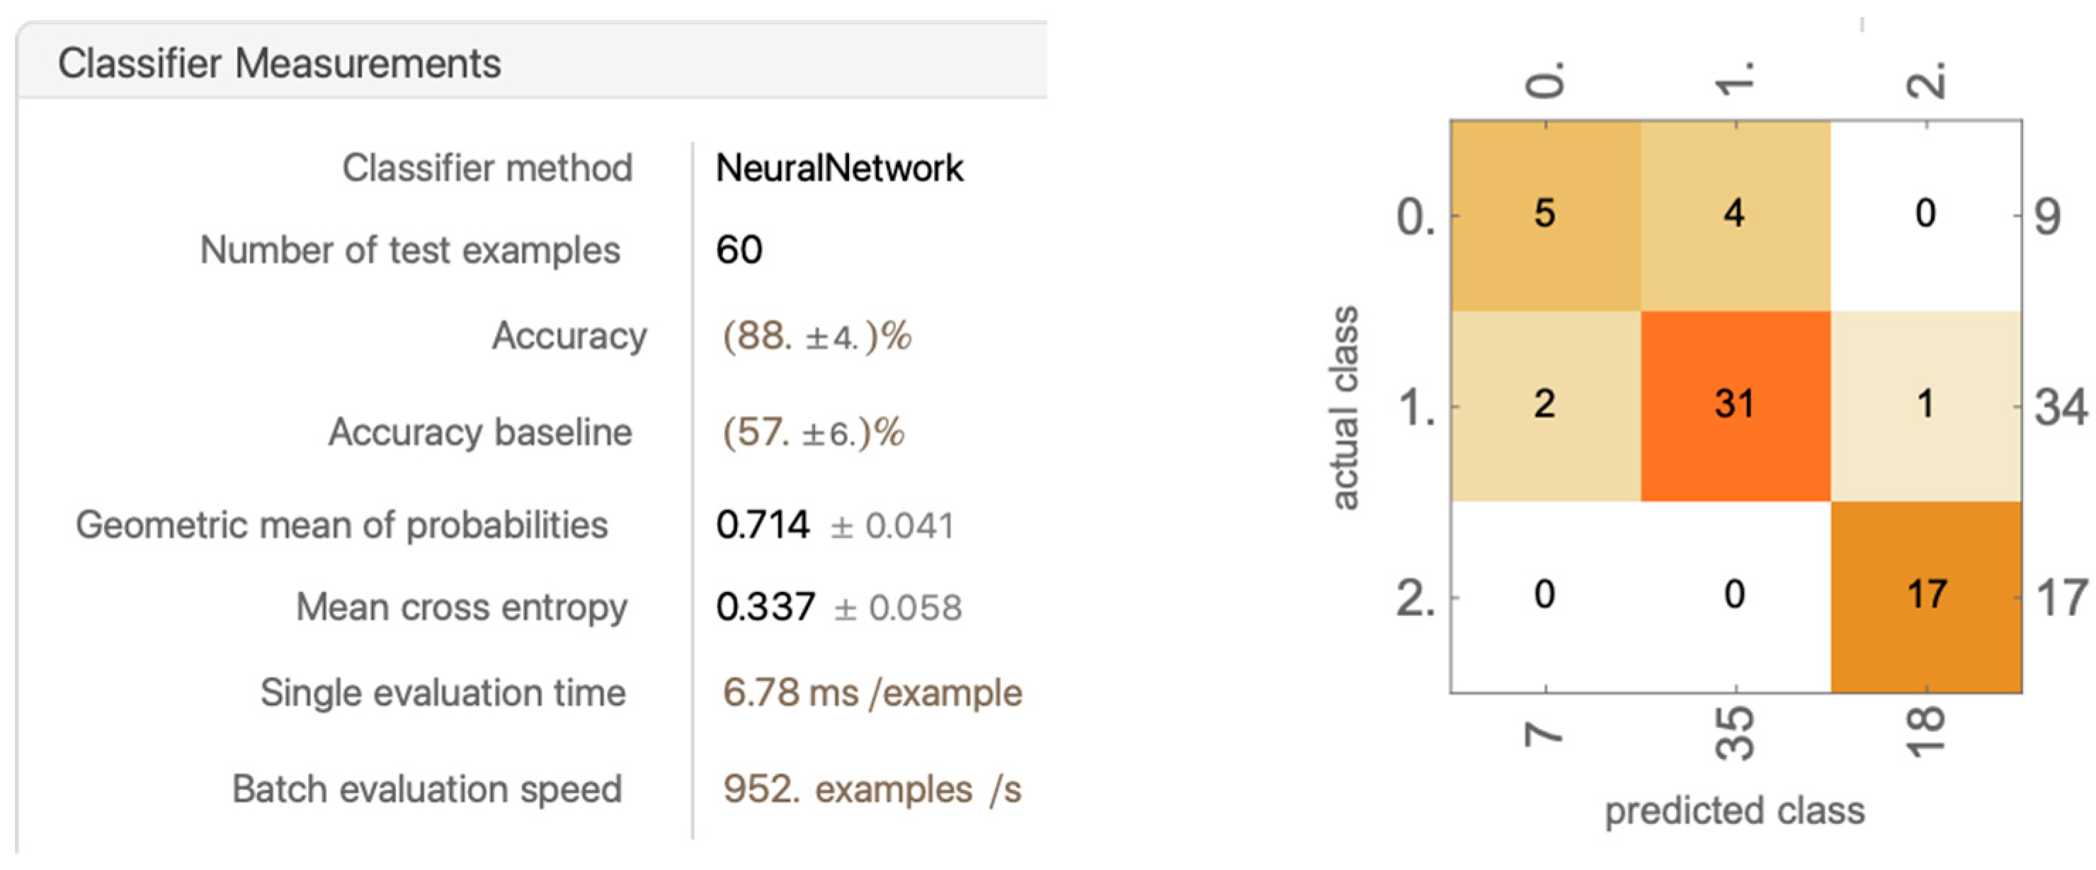Click the 57% accuracy baseline value
This screenshot has width=2096, height=870.
tap(813, 431)
